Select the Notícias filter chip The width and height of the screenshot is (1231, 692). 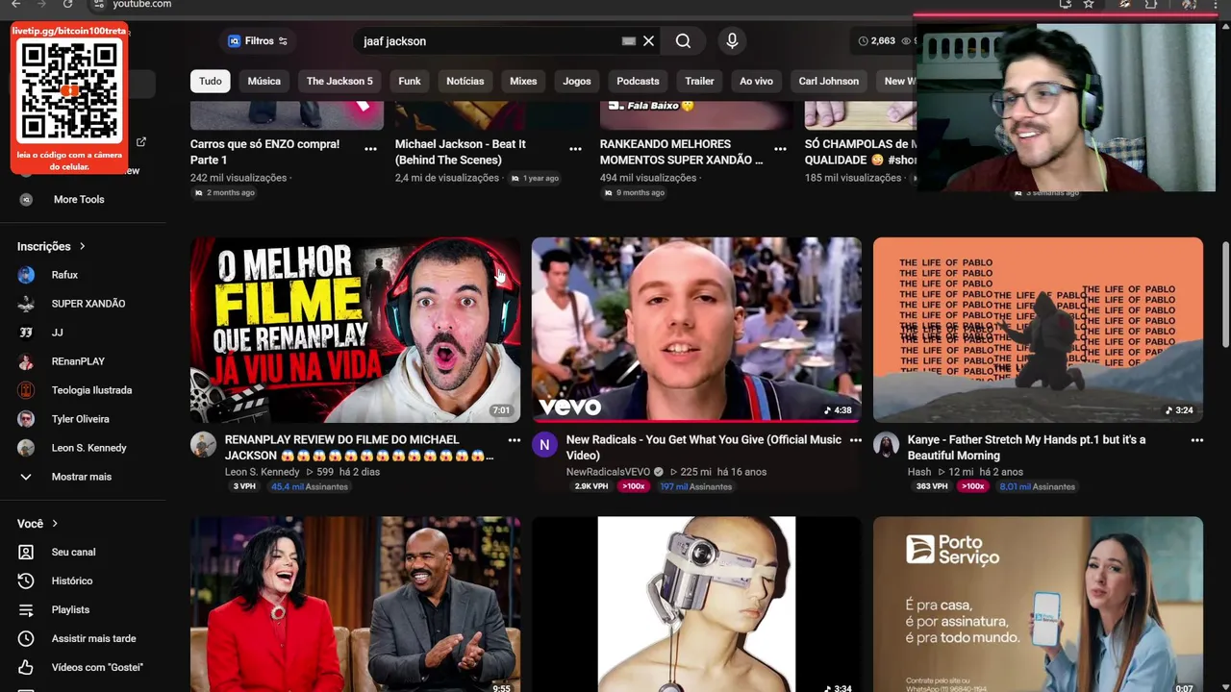click(465, 81)
